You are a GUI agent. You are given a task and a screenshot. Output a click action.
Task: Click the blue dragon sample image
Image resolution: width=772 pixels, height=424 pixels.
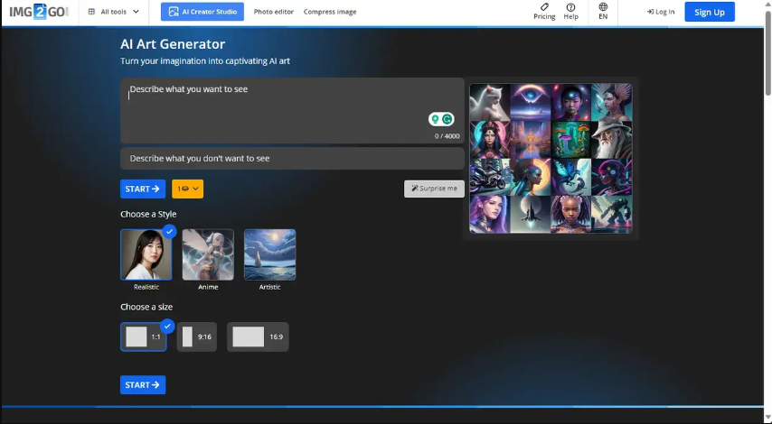[571, 177]
